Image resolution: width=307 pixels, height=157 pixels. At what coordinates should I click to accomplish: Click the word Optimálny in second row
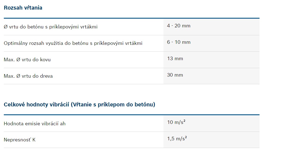(16, 43)
